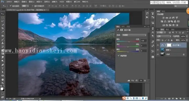The image size is (189, 101).
Task: Open the Character panel icon
Action: coord(153,32)
